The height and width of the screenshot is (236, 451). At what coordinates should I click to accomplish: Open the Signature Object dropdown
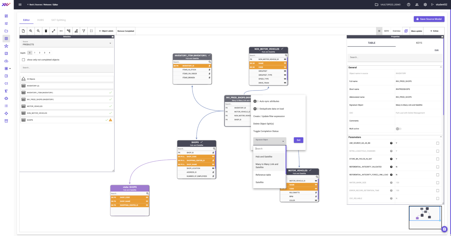[269, 140]
